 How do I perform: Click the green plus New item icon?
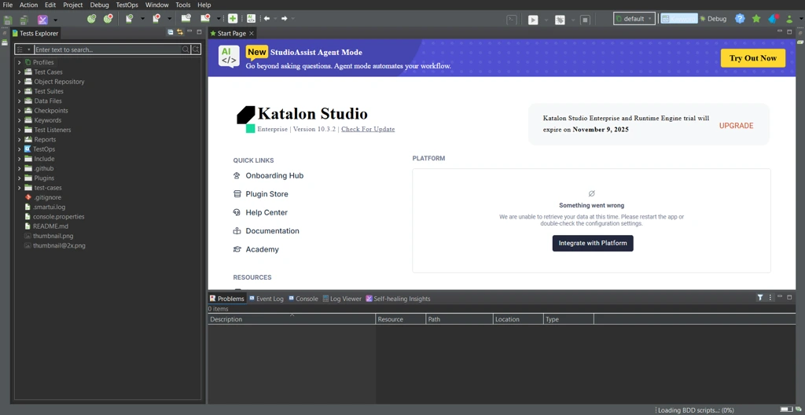click(x=233, y=19)
